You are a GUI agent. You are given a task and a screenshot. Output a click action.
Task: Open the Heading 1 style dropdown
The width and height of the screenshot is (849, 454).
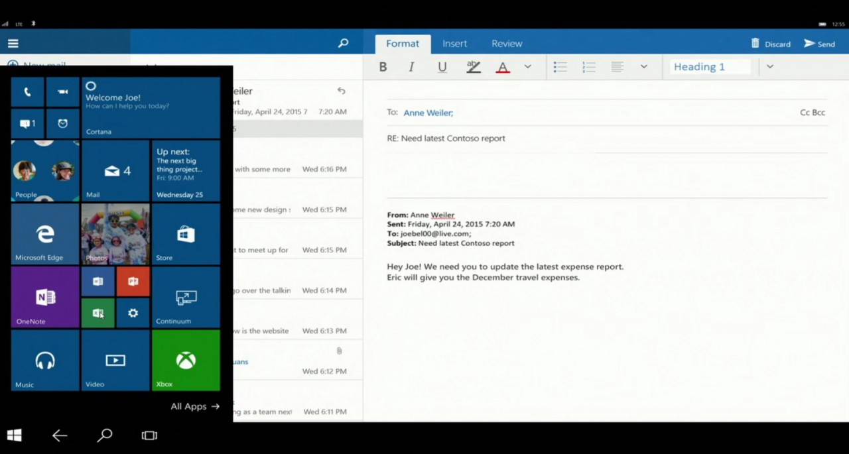click(770, 67)
